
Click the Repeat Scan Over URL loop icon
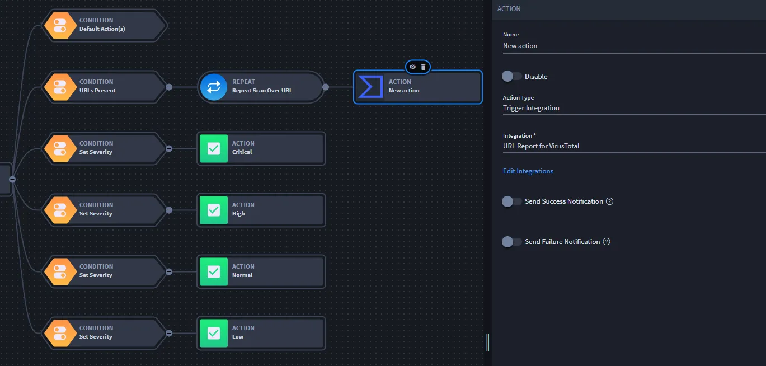[x=214, y=87]
